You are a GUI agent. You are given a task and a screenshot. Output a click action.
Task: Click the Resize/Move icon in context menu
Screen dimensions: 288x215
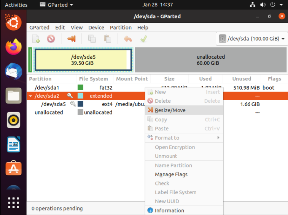point(150,110)
